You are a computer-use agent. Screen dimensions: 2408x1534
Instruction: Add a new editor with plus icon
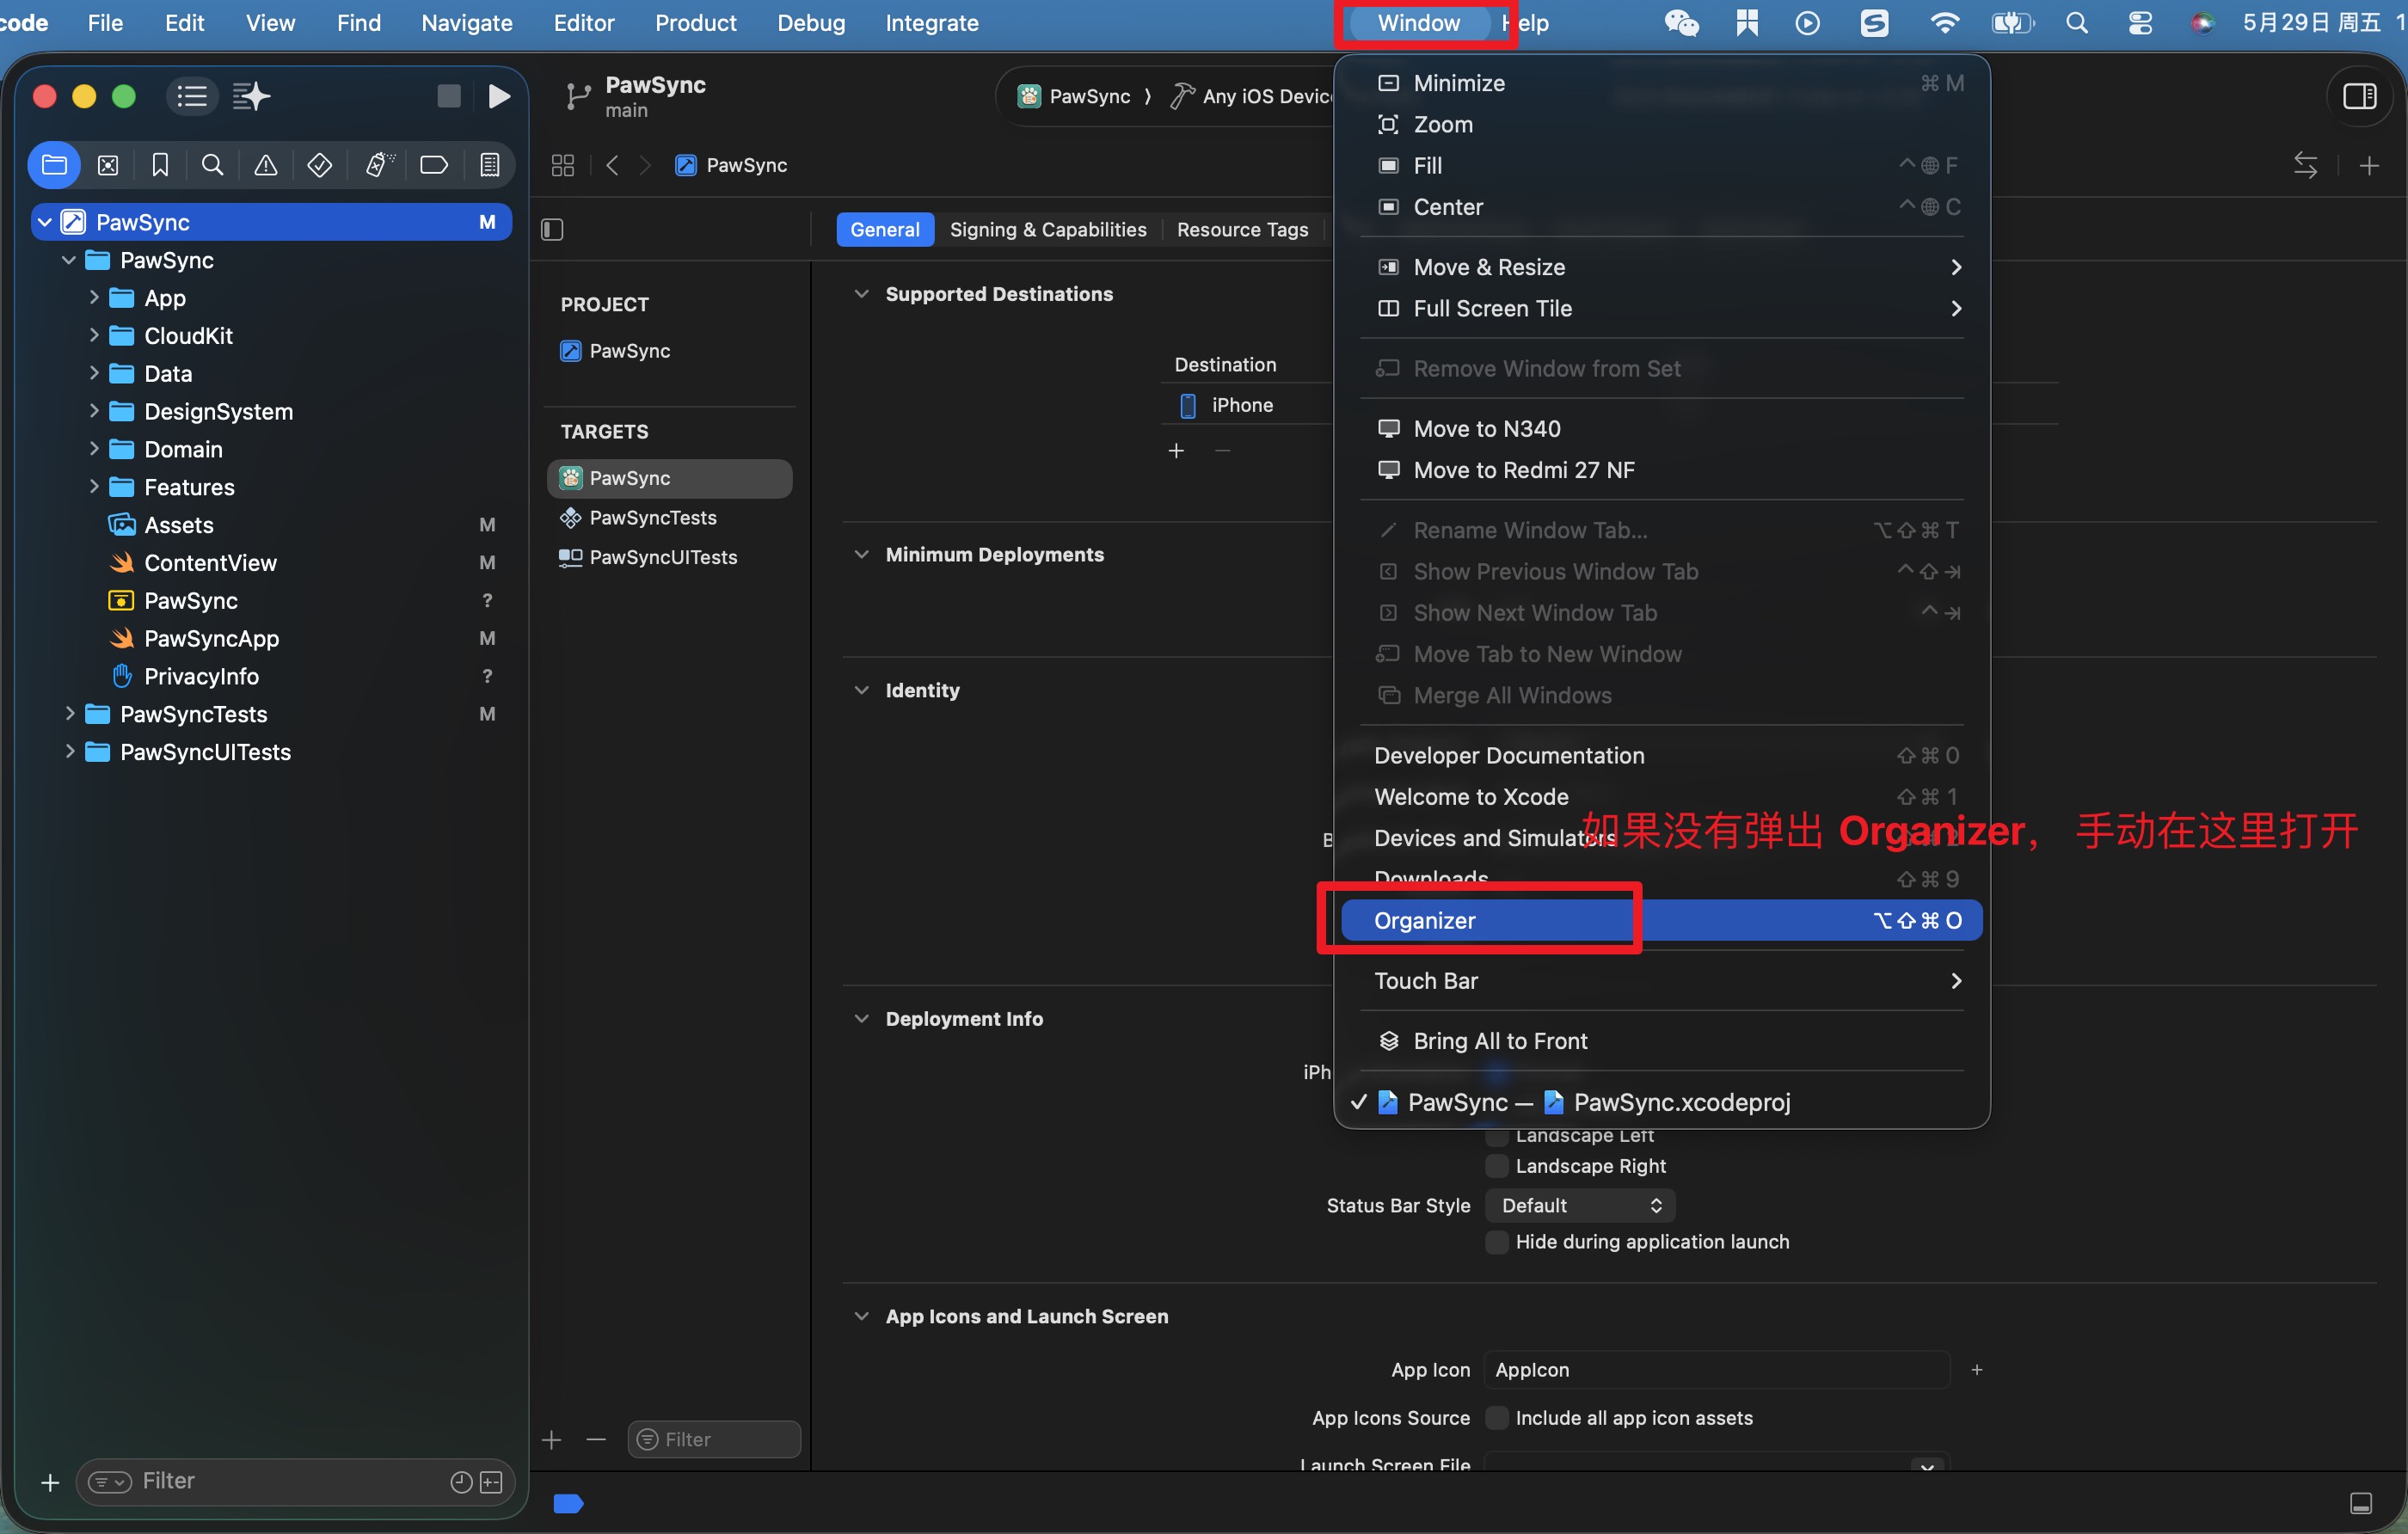tap(2369, 165)
